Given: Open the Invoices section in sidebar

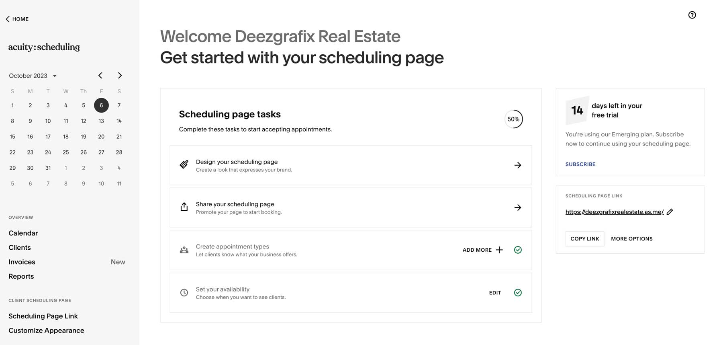Looking at the screenshot, I should tap(21, 262).
